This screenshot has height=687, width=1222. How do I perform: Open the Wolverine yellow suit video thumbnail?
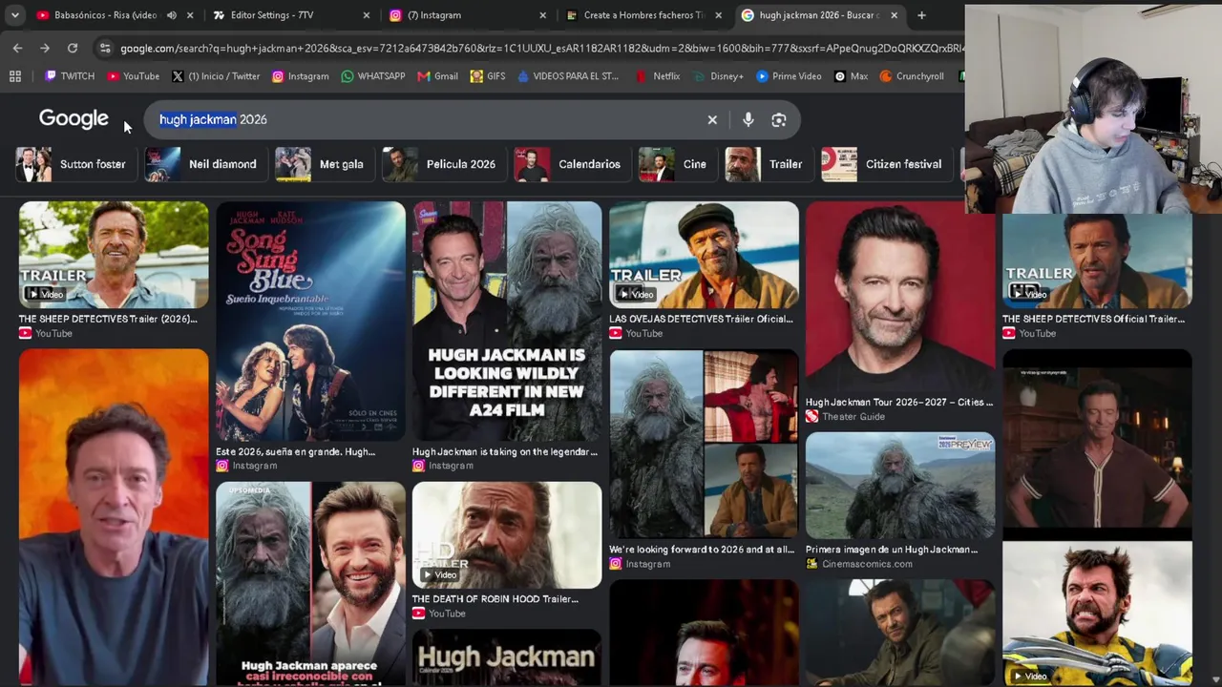[x=1097, y=613]
